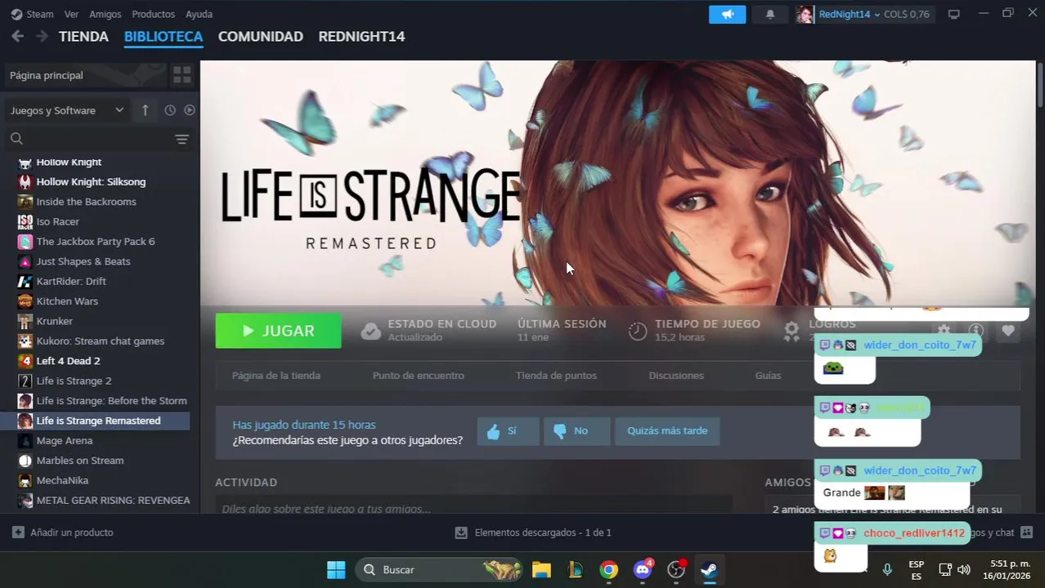Open the announcements megaphone button

[727, 14]
